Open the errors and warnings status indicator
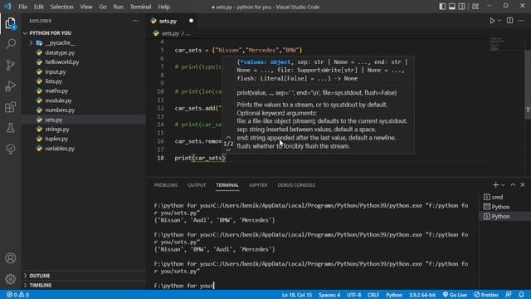This screenshot has width=531, height=299. tap(17, 295)
